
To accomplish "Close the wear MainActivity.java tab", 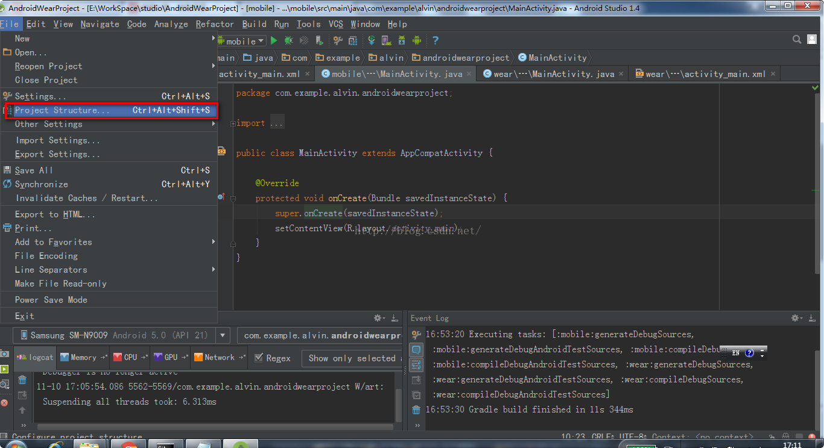I will pyautogui.click(x=621, y=74).
